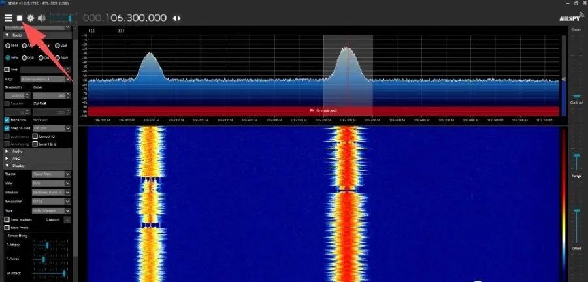
Task: Enable the Correct IQ checkbox
Action: click(35, 136)
